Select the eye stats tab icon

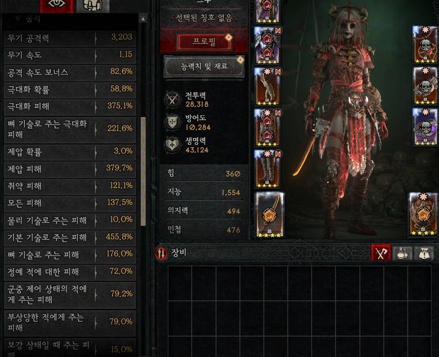click(57, 5)
